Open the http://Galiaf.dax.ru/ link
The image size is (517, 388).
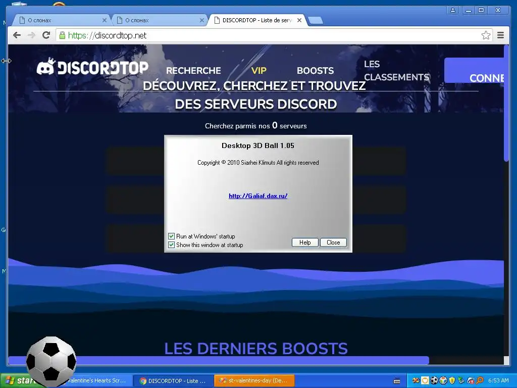click(x=258, y=196)
